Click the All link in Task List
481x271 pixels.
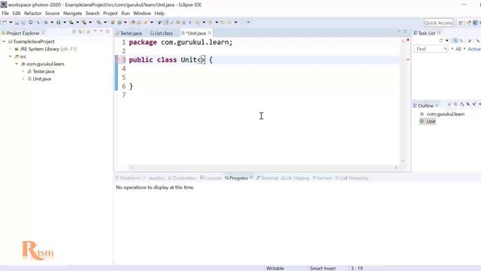click(458, 49)
